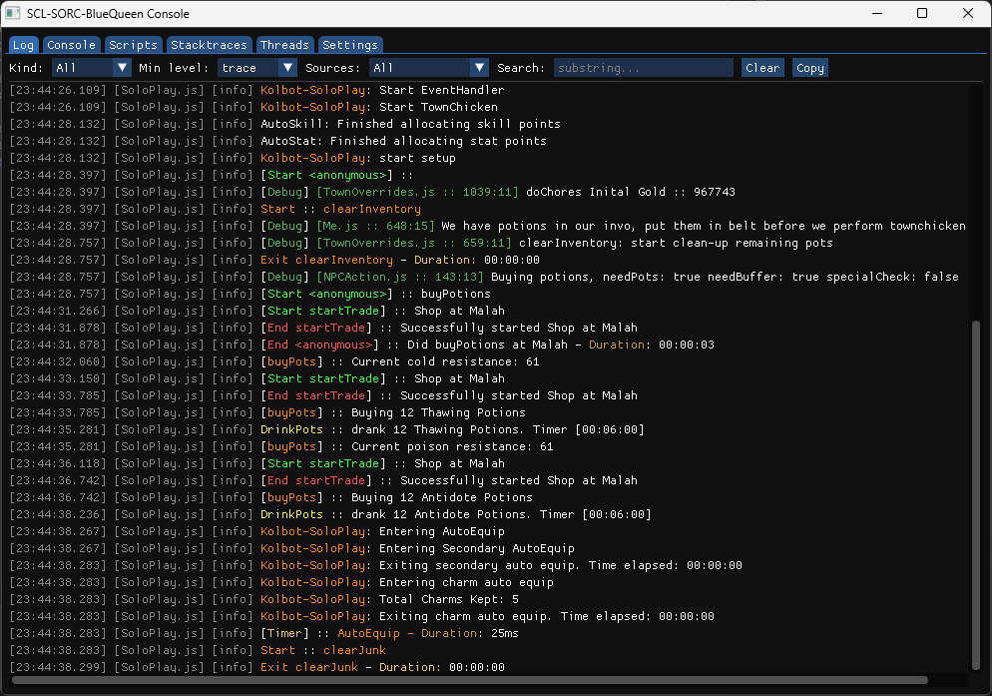Screen dimensions: 992x696
Task: Click 'Exiting charm auto equip' log line
Action: [x=362, y=617]
